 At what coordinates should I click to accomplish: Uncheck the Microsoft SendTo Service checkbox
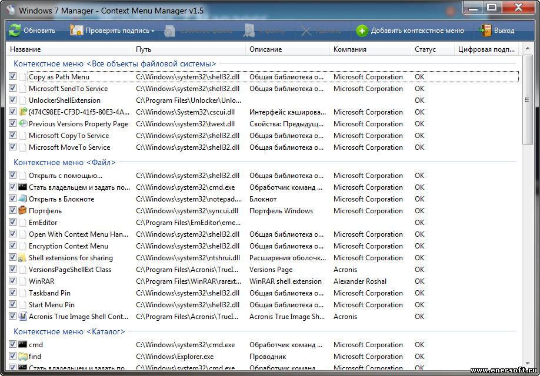pos(13,88)
